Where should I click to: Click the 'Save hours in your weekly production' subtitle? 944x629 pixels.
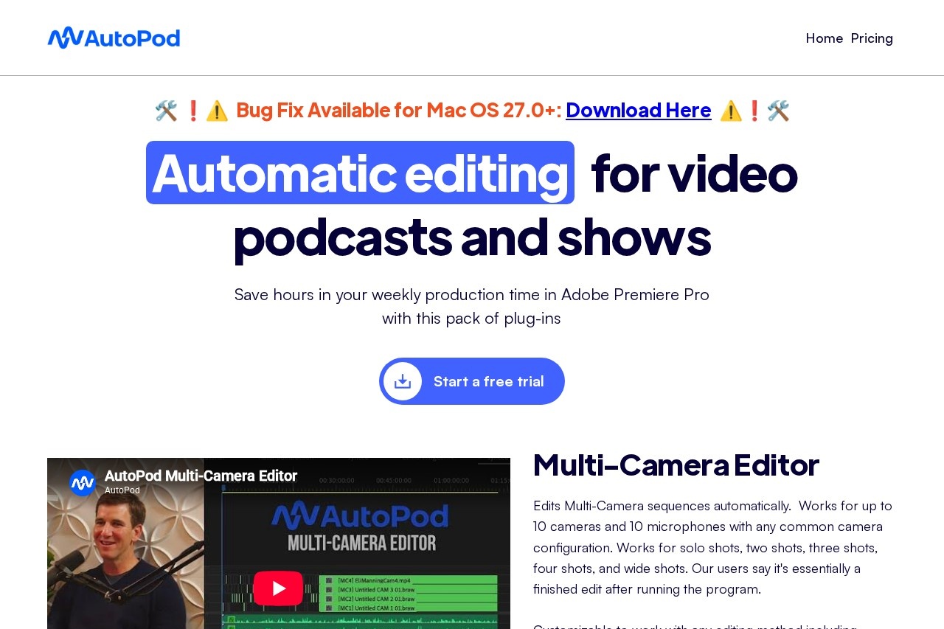472,306
